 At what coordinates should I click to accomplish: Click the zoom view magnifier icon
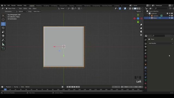pos(141,25)
